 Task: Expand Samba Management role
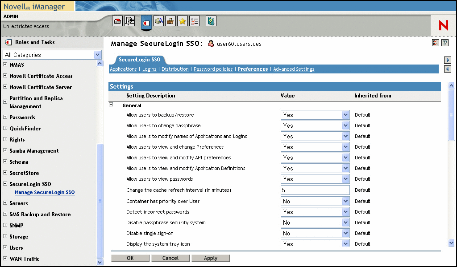coord(5,150)
